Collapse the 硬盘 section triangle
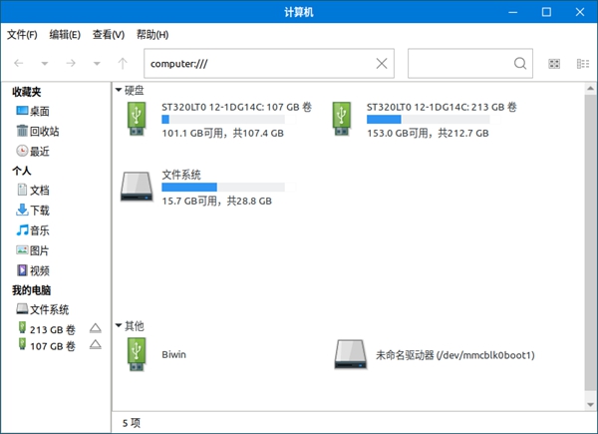The image size is (598, 434). click(119, 90)
